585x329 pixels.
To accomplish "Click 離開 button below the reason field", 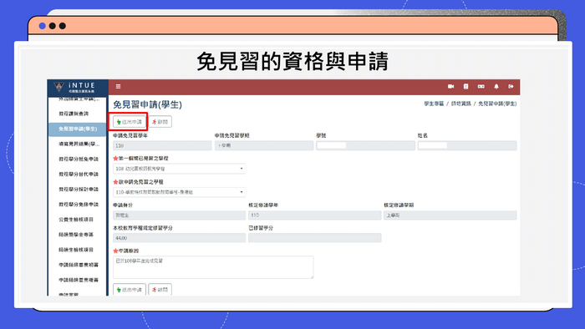I will click(160, 290).
